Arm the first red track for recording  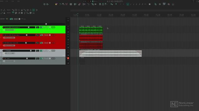point(3,35)
